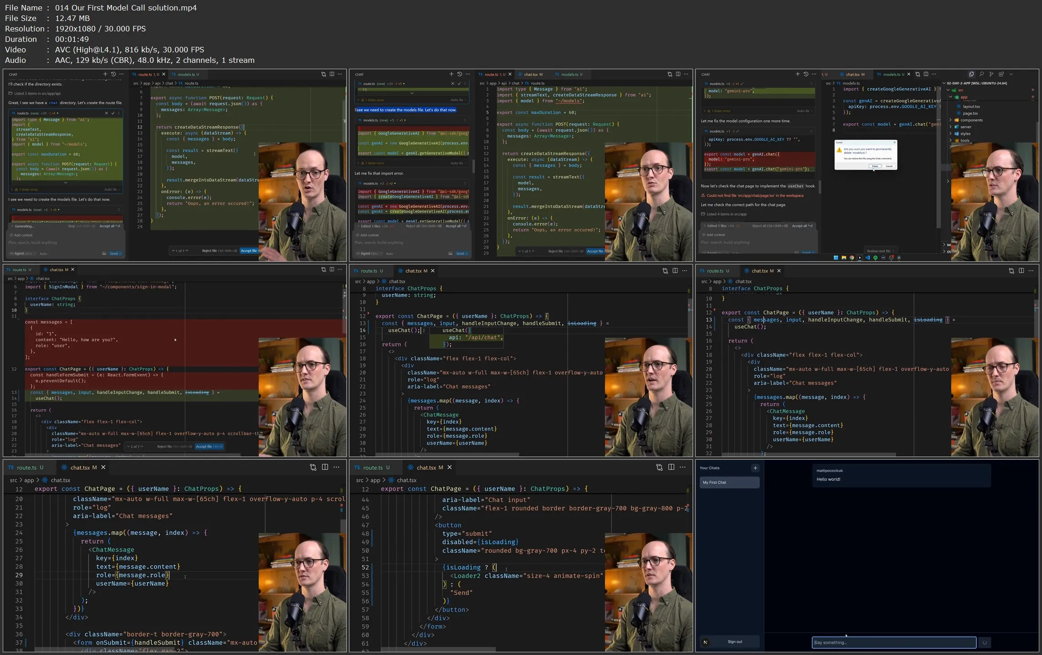This screenshot has width=1042, height=655.
Task: Open Spotify from the taskbar
Action: [875, 258]
